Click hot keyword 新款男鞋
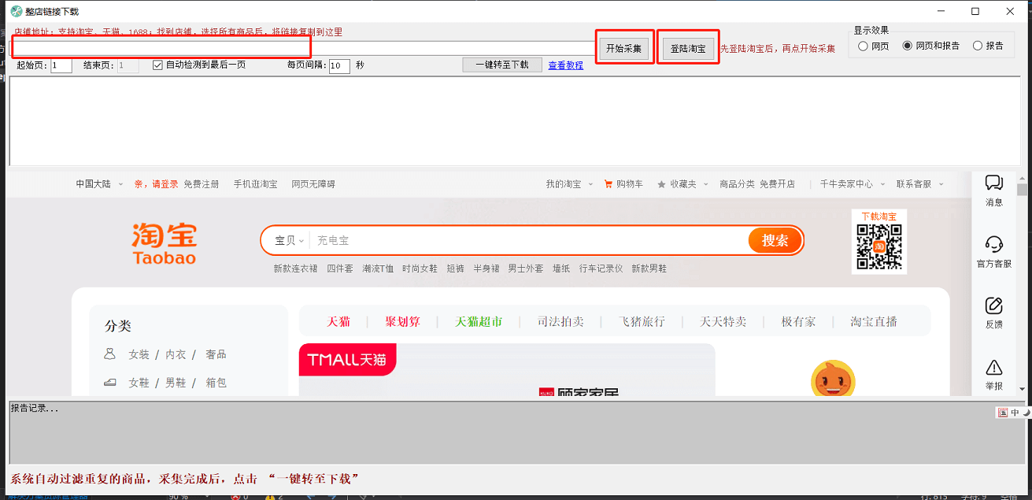1032x500 pixels. pos(649,269)
